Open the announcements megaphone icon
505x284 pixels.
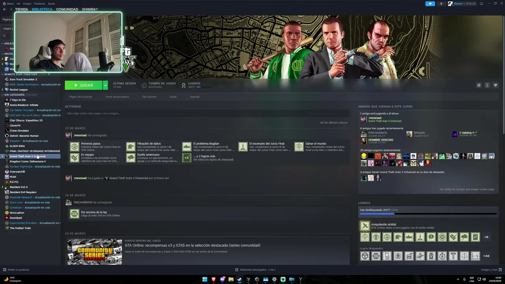click(x=430, y=4)
